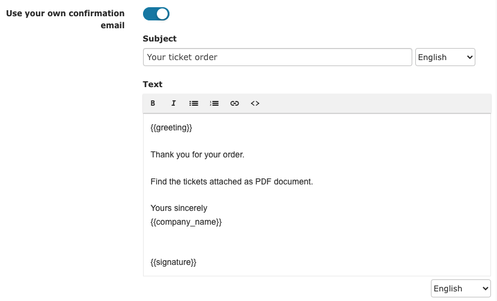
Task: Toggle bold formatting in text editor
Action: (153, 103)
